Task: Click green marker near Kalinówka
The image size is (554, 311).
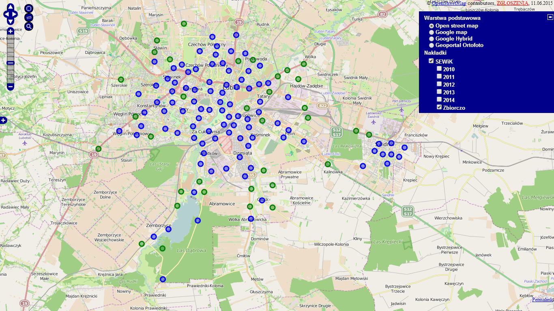Action: point(328,164)
